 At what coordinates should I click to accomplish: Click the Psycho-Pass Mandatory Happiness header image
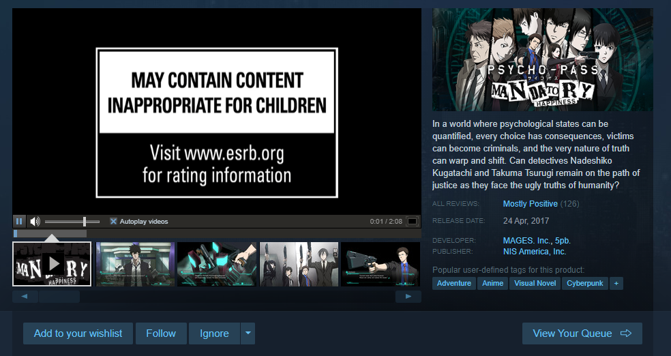(543, 59)
